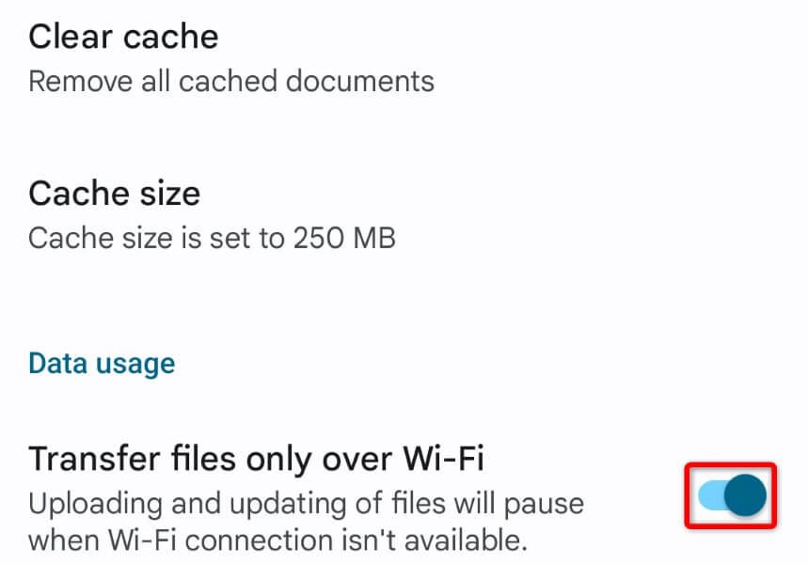808x564 pixels.
Task: Turn off the Wi-Fi only transfer switch
Action: click(x=731, y=495)
